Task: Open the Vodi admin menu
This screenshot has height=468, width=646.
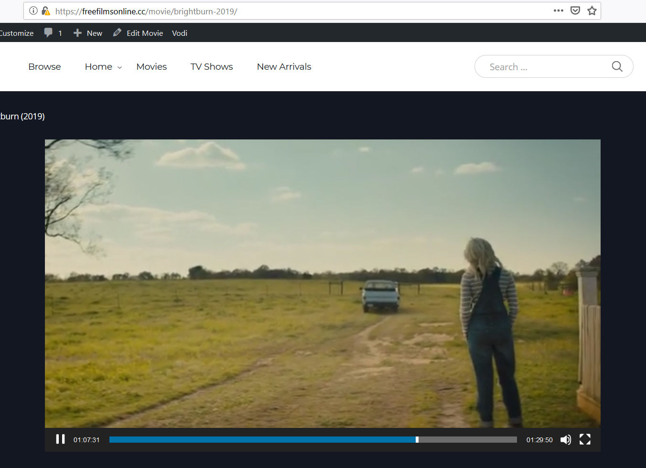Action: click(180, 33)
